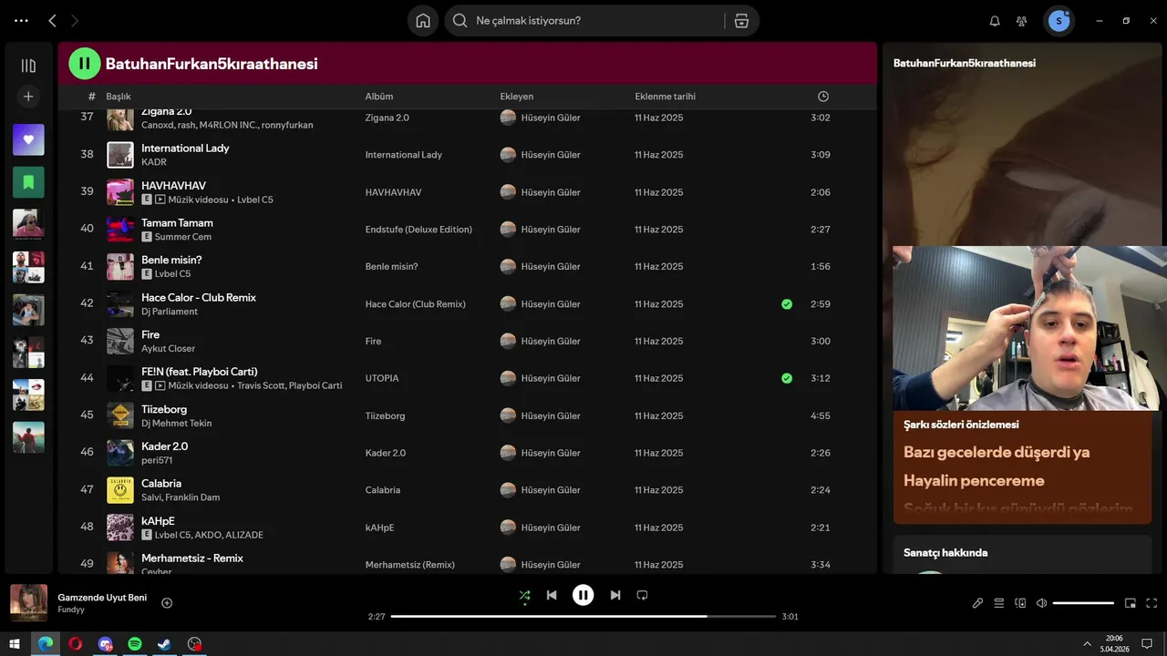1167x656 pixels.
Task: Open artist Lvbel C5 under HAVHAVHAV
Action: pyautogui.click(x=255, y=200)
